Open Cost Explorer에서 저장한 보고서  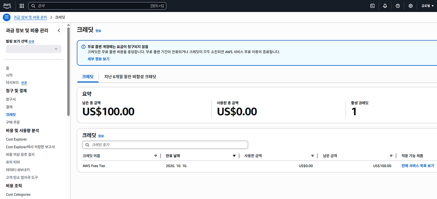click(x=30, y=147)
